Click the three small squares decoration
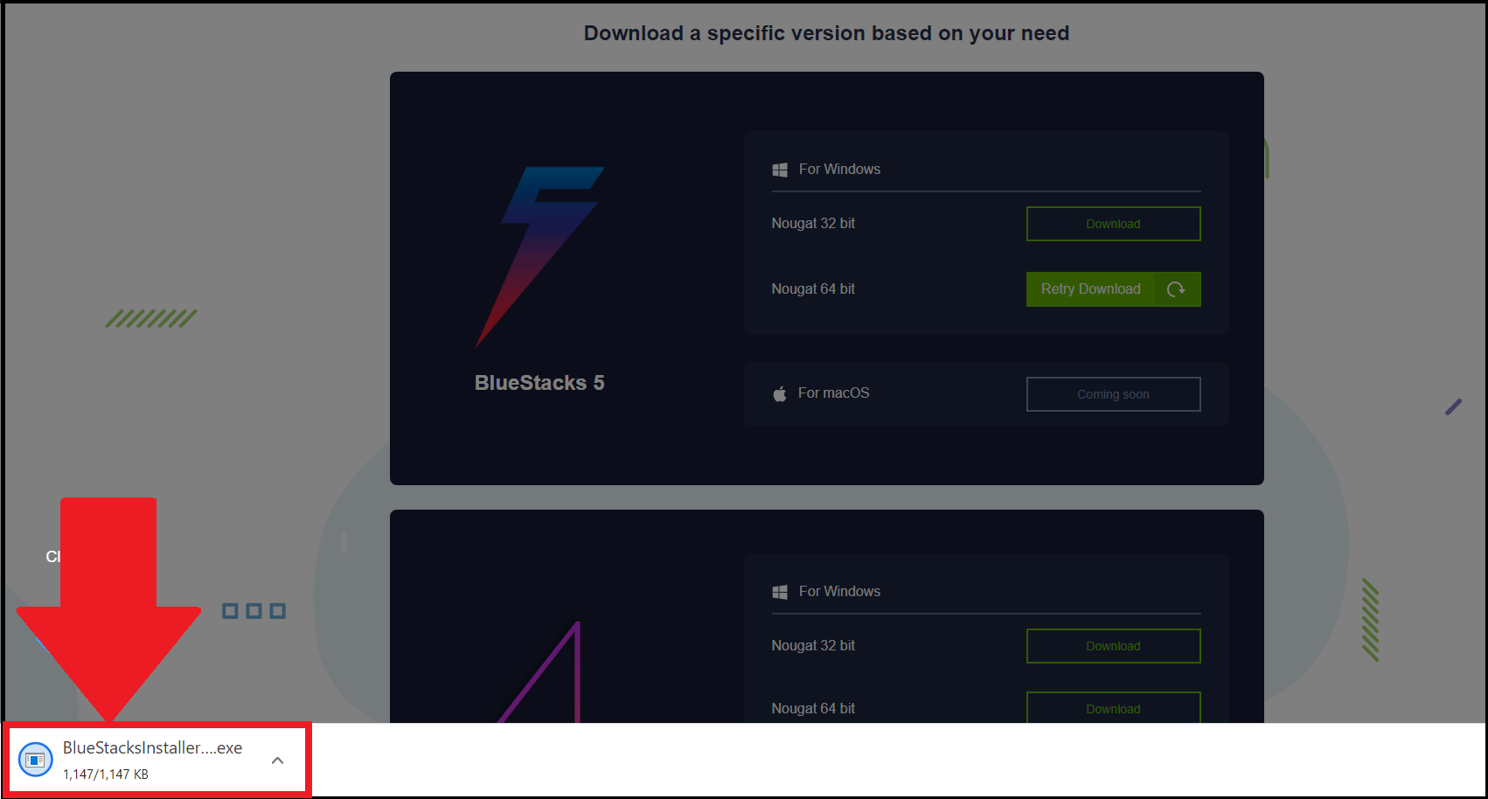1488x799 pixels. tap(254, 610)
